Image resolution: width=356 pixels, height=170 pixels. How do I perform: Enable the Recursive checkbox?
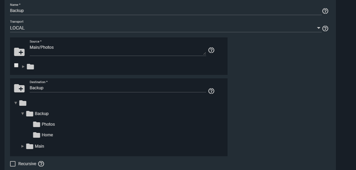click(x=13, y=164)
